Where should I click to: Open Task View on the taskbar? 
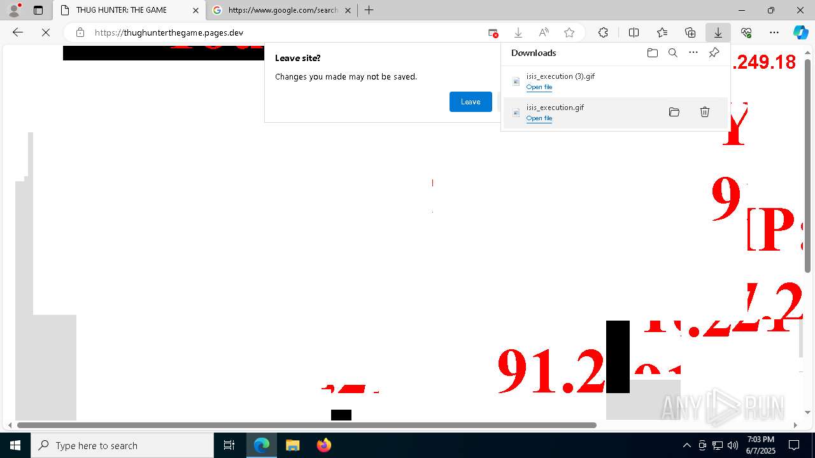click(x=229, y=445)
